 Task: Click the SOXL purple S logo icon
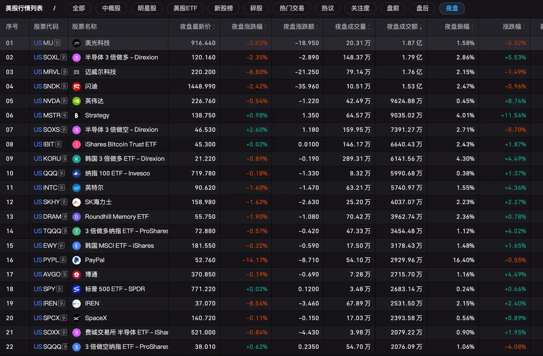76,57
